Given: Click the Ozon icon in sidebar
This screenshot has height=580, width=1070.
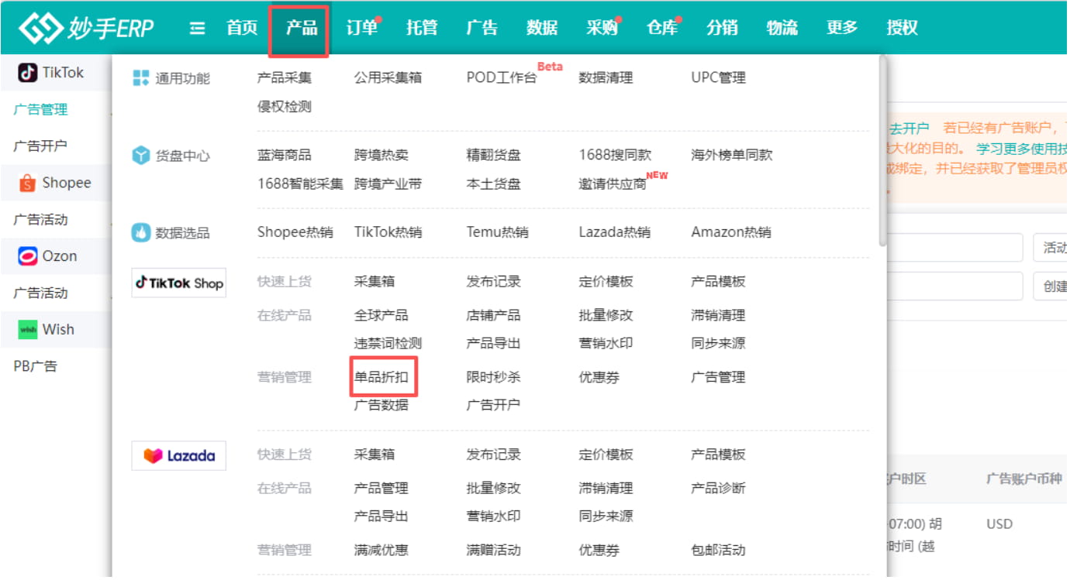Looking at the screenshot, I should point(27,256).
